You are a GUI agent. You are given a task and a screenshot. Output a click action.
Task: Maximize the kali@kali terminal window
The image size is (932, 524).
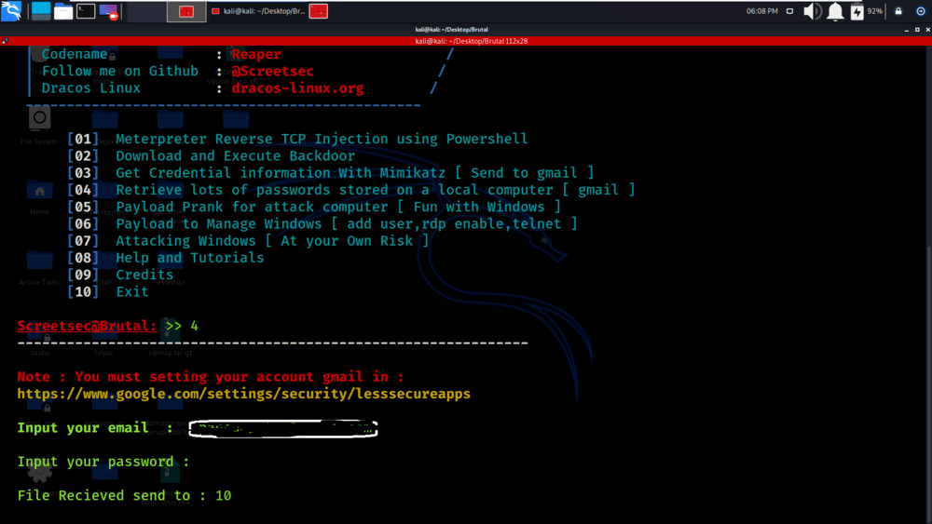point(917,30)
